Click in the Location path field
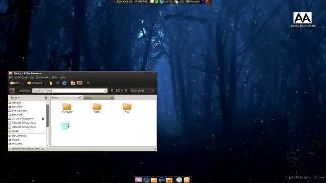 click(x=70, y=90)
